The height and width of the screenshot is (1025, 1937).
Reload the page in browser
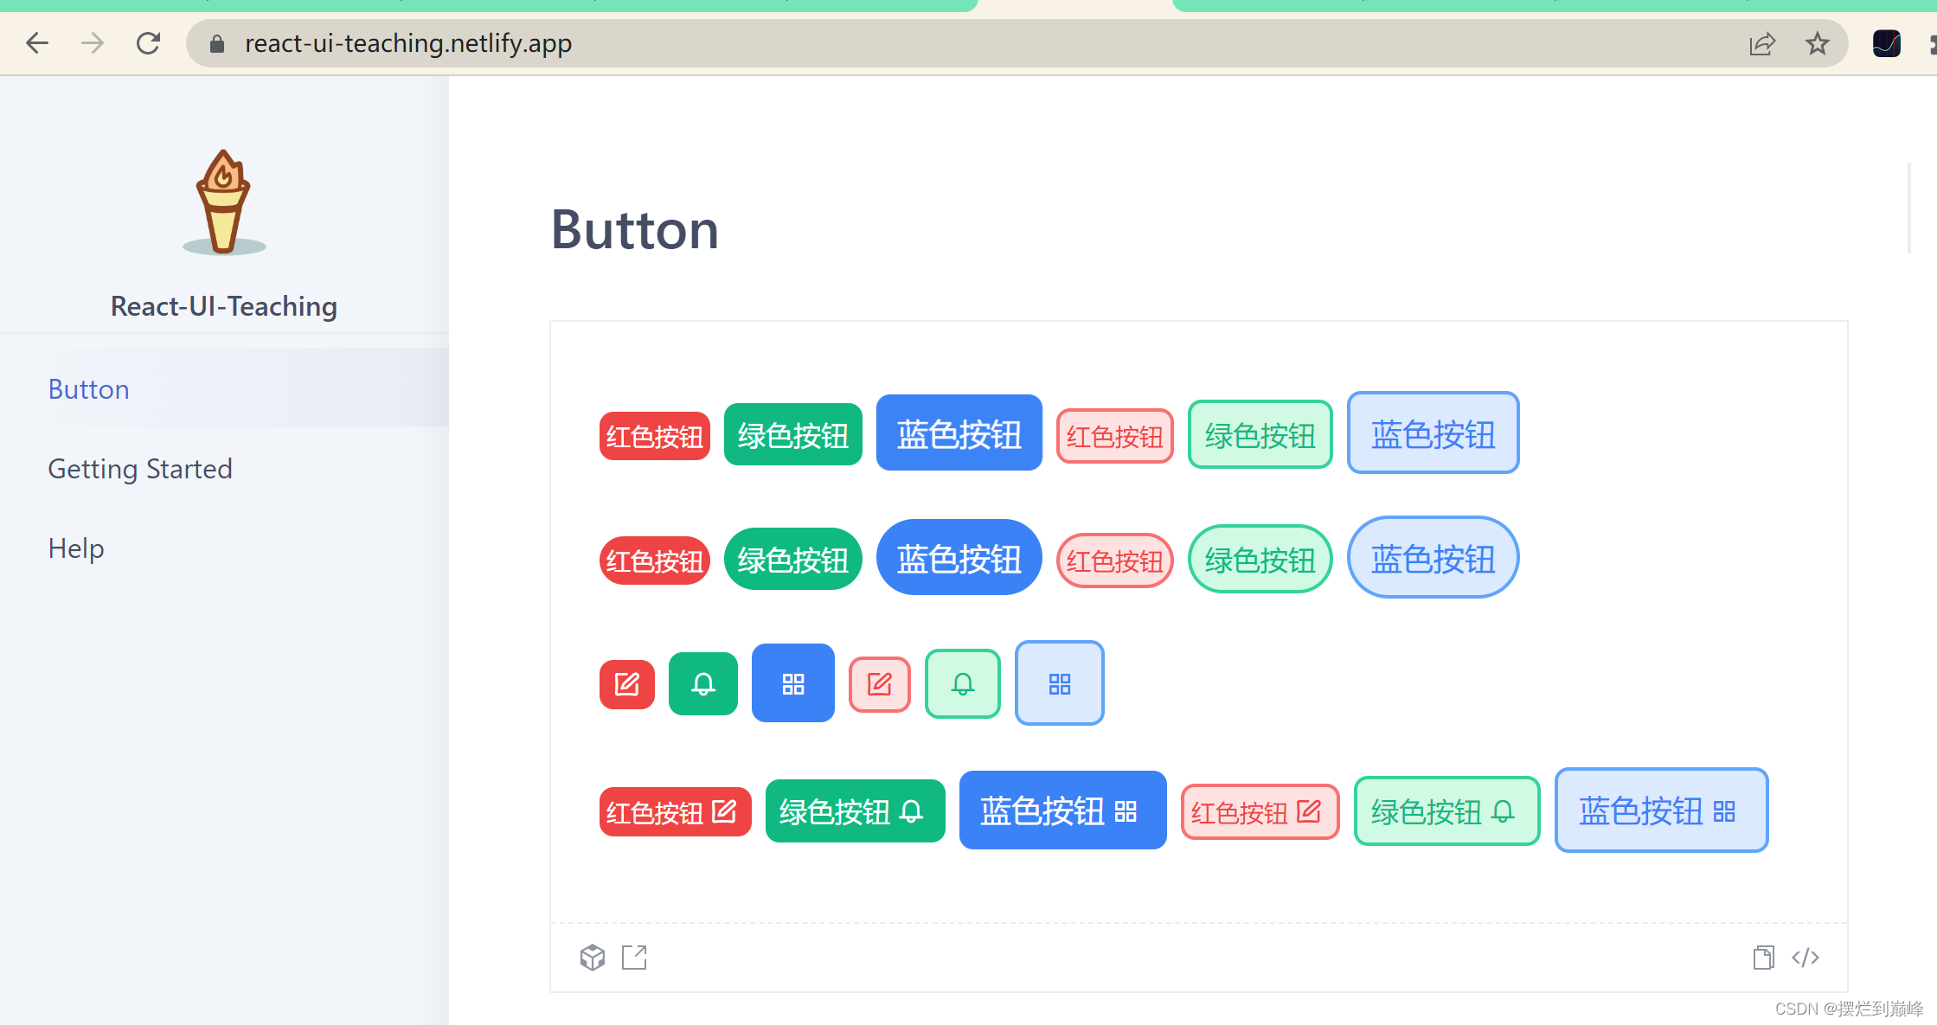coord(148,43)
